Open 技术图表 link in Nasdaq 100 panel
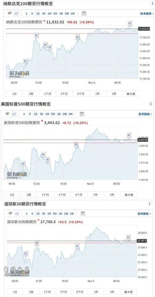 (x=146, y=13)
